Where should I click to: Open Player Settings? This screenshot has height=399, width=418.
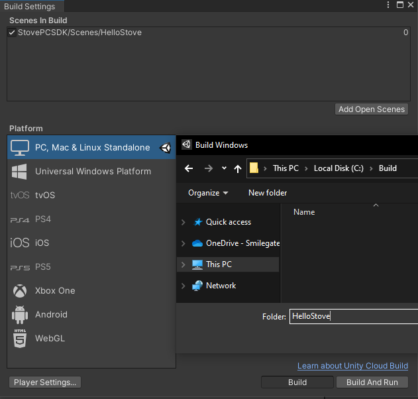coord(45,382)
